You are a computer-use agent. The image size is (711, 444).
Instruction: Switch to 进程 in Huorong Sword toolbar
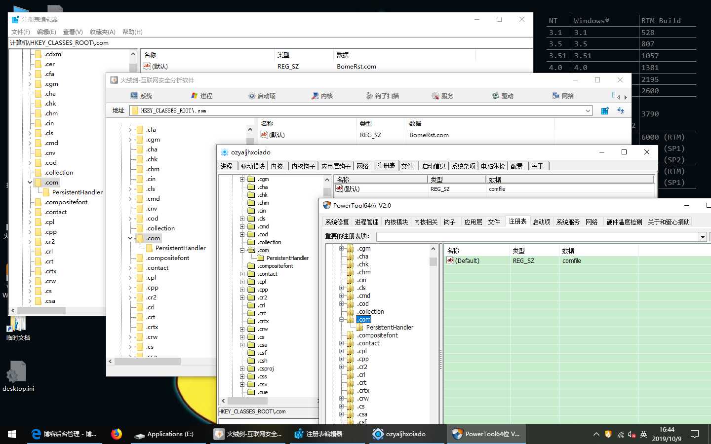201,96
